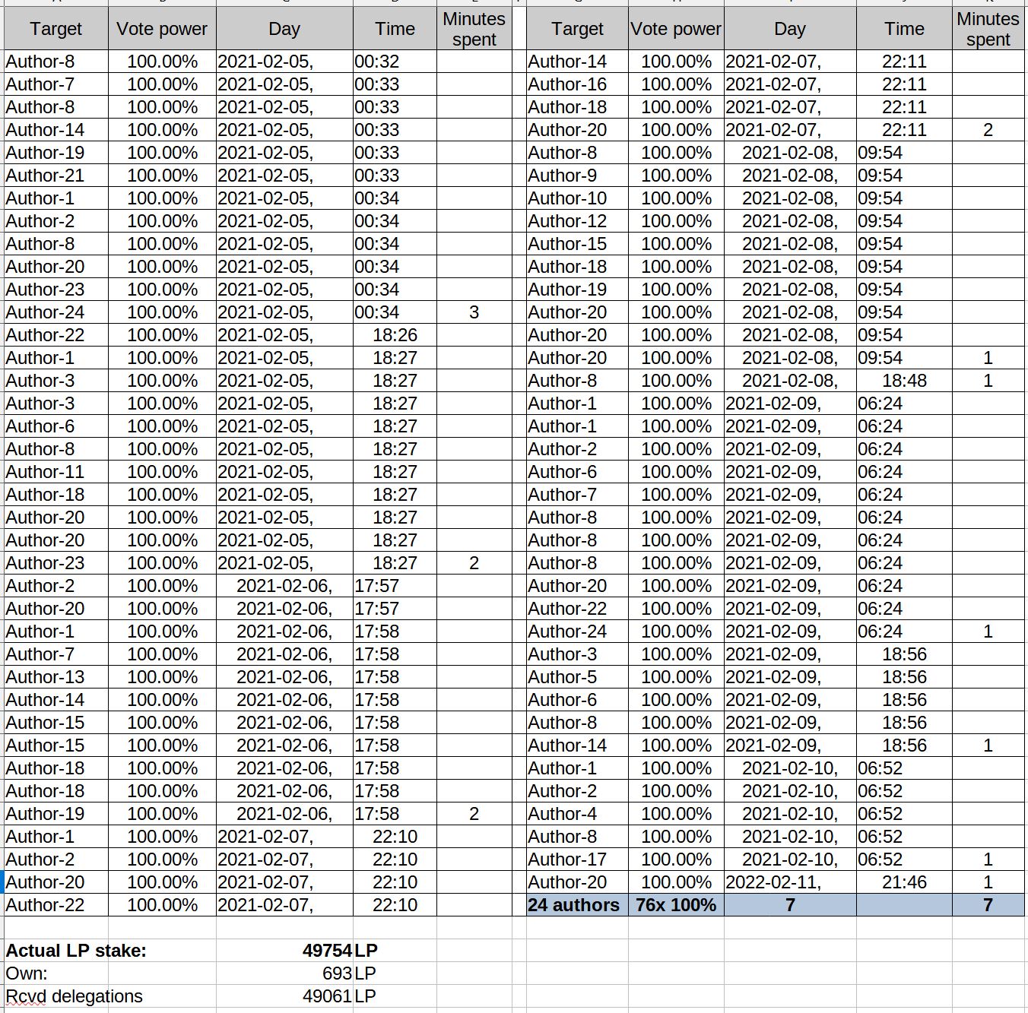This screenshot has height=1013, width=1028.
Task: Select the Author-11 cell
Action: click(56, 472)
